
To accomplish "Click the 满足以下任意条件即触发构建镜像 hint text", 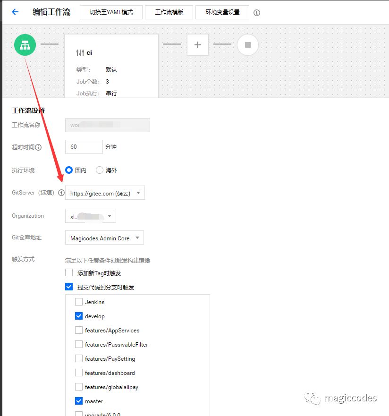I will tap(108, 261).
